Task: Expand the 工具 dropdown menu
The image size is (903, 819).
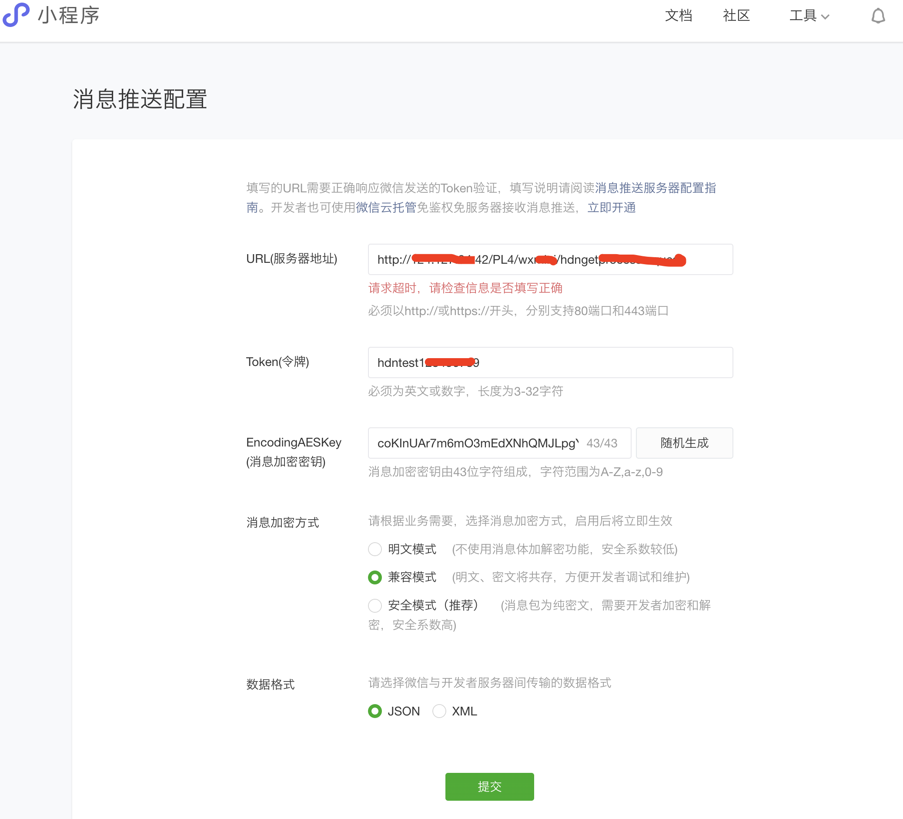Action: (803, 16)
